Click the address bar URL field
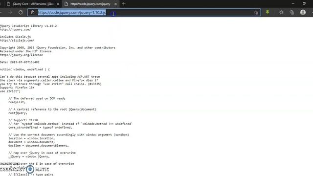 144,12
